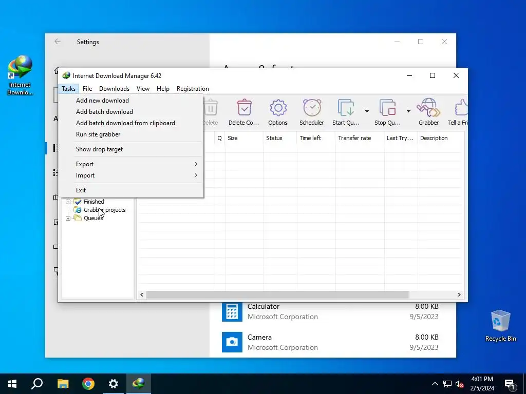The image size is (526, 394).
Task: Sort by the Description column header
Action: [x=440, y=138]
